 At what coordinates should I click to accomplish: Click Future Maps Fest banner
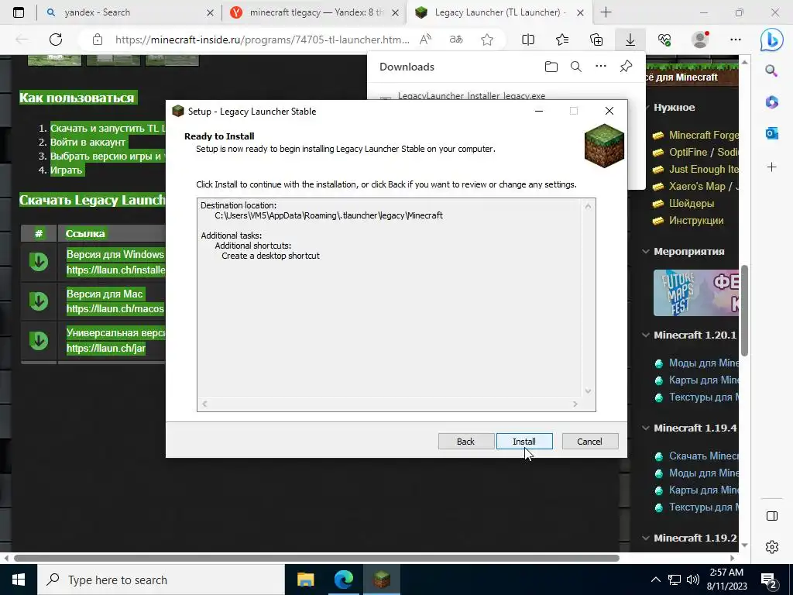pyautogui.click(x=696, y=292)
